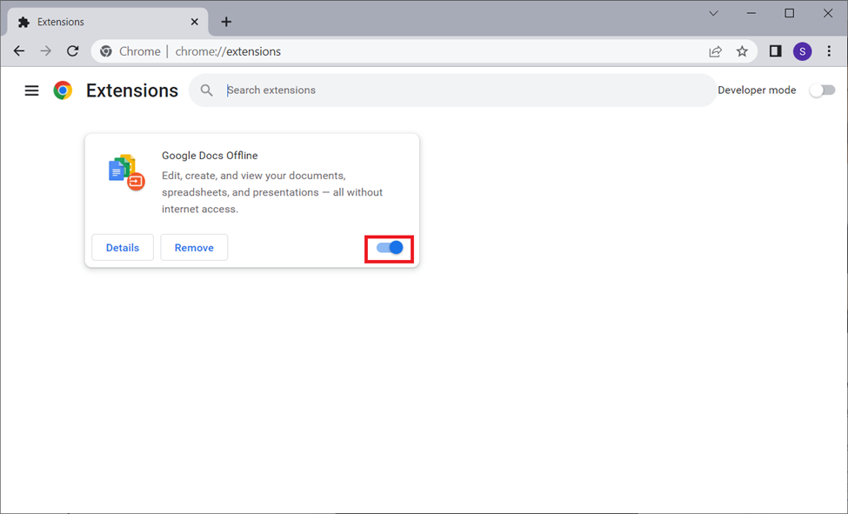Open a new tab with plus button
Image resolution: width=848 pixels, height=514 pixels.
[227, 22]
